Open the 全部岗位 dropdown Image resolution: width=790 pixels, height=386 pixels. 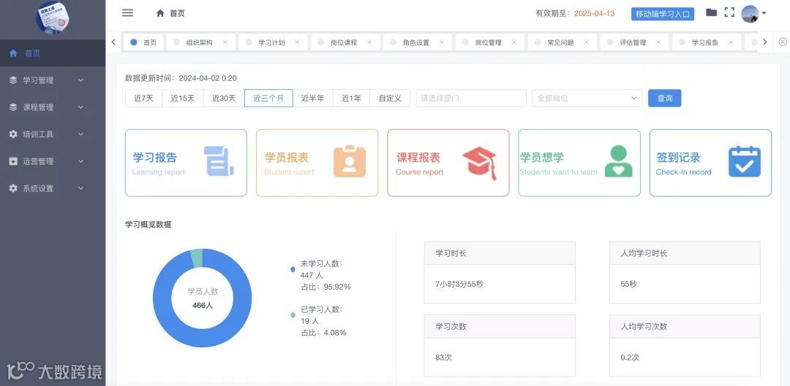(587, 99)
